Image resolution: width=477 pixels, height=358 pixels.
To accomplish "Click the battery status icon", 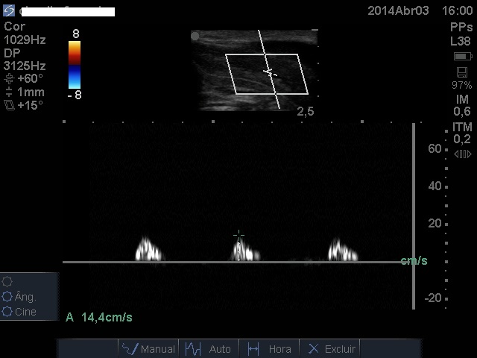I will point(462,57).
